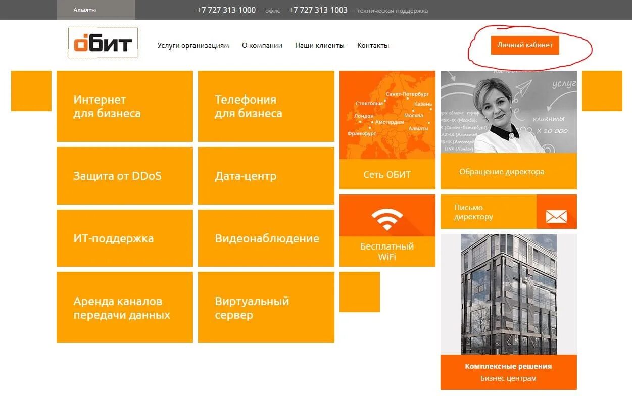This screenshot has width=632, height=396.
Task: Open Видеонаблюдение tile
Action: pyautogui.click(x=266, y=238)
